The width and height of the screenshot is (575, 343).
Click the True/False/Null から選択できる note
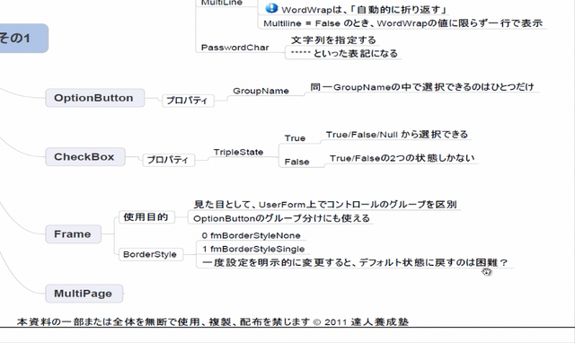pos(397,135)
